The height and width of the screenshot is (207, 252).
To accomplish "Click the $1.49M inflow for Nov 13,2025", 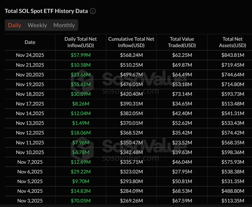I will click(81, 123).
